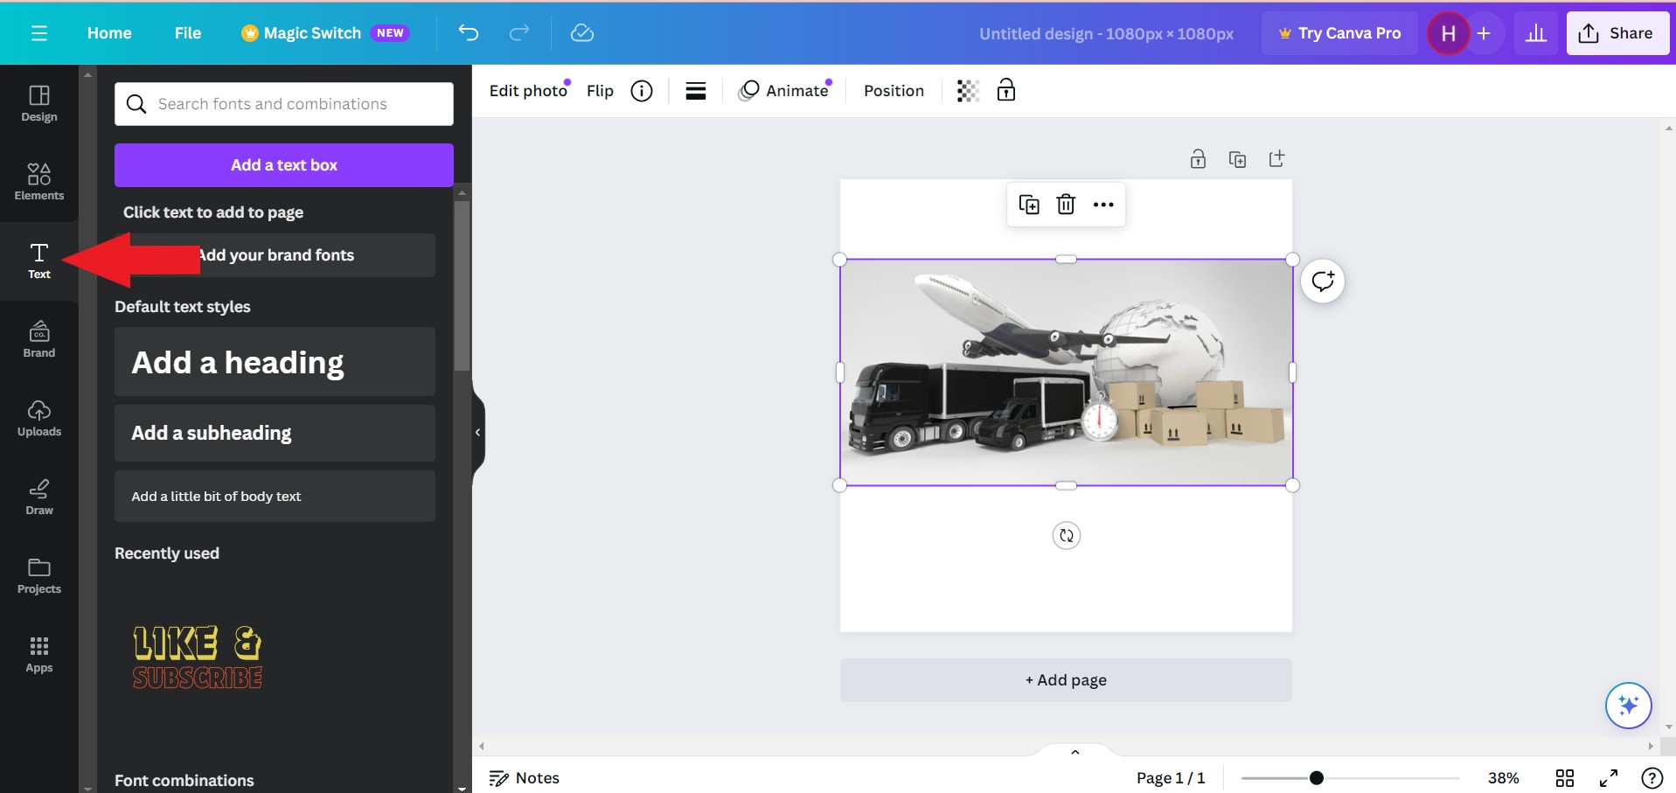Lock the current page
1676x793 pixels.
(x=1198, y=158)
